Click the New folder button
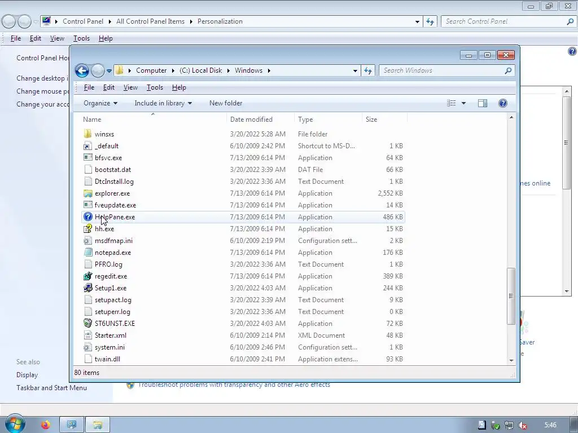Screen dimensions: 578x433 coord(226,103)
